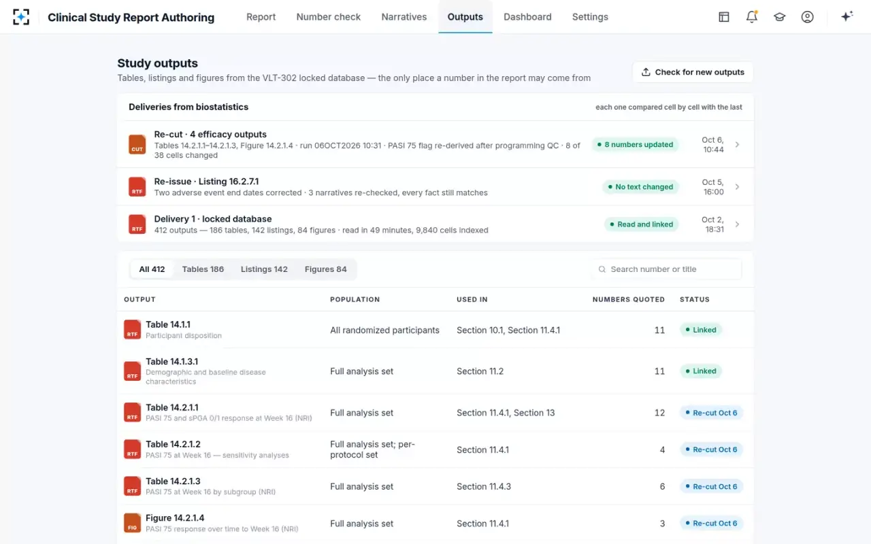This screenshot has width=871, height=544.
Task: Click the RTF icon for Delivery 1
Action: point(137,224)
